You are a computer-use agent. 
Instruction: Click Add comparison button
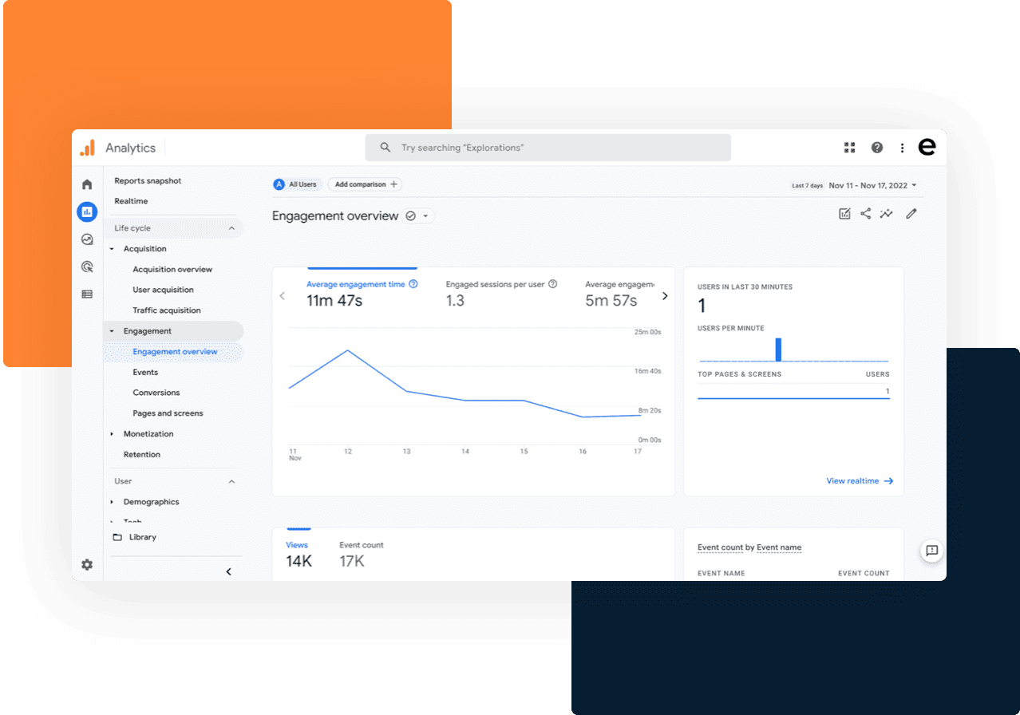coord(365,184)
